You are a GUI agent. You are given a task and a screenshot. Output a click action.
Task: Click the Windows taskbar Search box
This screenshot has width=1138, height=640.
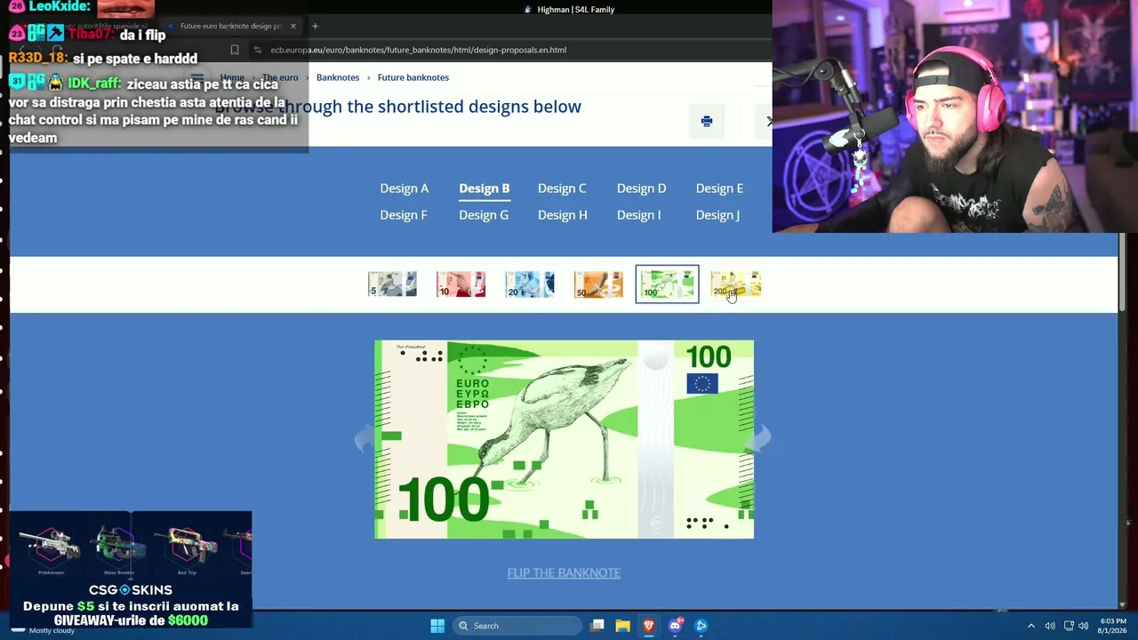coord(517,626)
